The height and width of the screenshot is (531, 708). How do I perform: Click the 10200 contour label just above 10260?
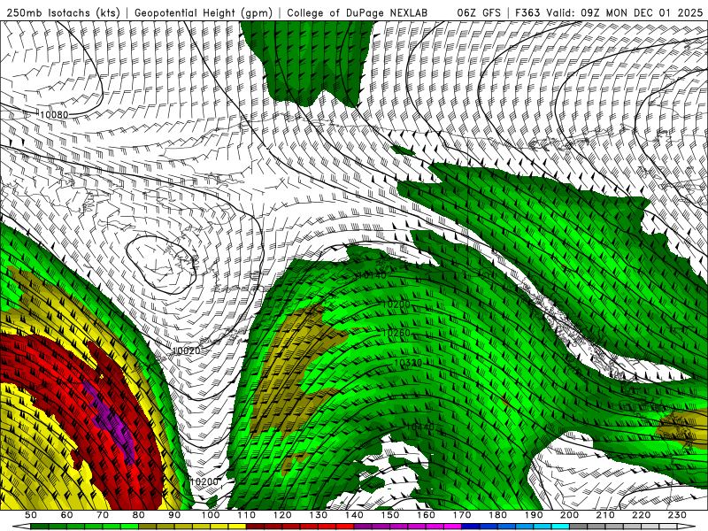coord(396,304)
